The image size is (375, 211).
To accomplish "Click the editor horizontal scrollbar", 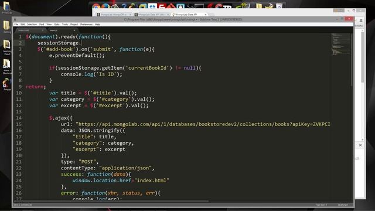I will [111, 201].
